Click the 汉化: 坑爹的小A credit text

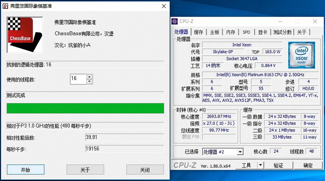pyautogui.click(x=72, y=45)
